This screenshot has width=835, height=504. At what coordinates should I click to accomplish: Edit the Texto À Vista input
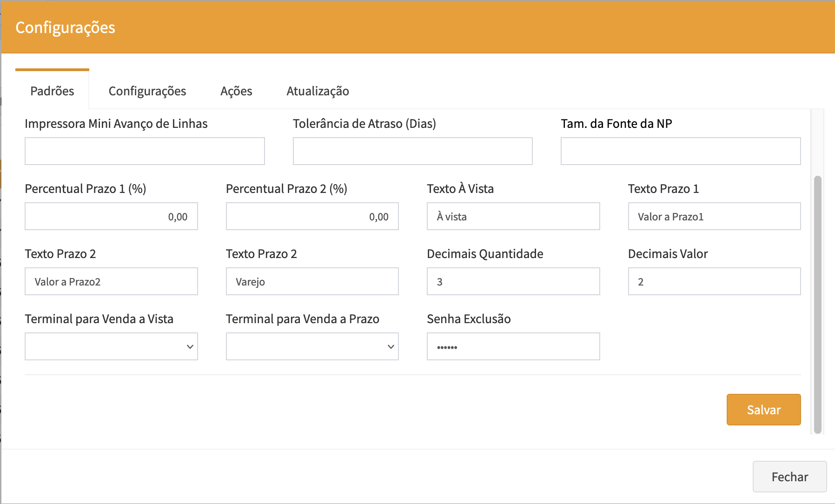click(513, 216)
